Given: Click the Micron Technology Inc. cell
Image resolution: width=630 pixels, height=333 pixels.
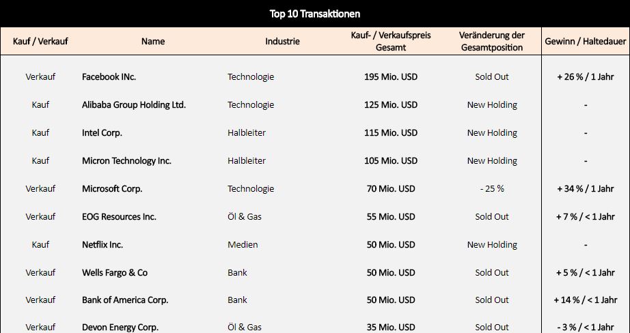Looking at the screenshot, I should (126, 161).
